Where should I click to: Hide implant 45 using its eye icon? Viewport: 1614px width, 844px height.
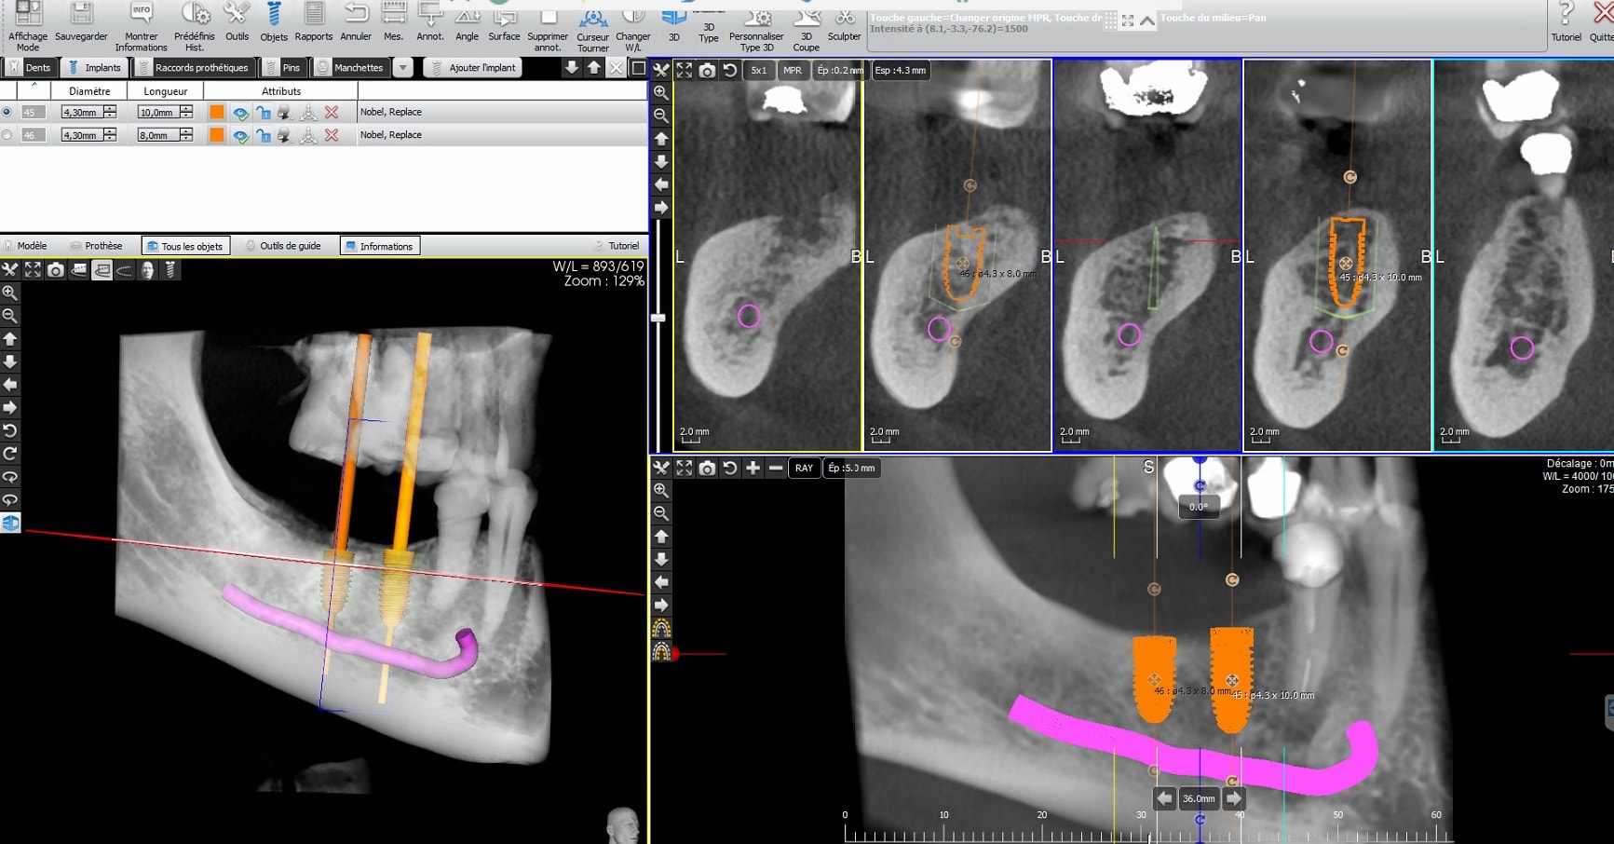click(241, 113)
